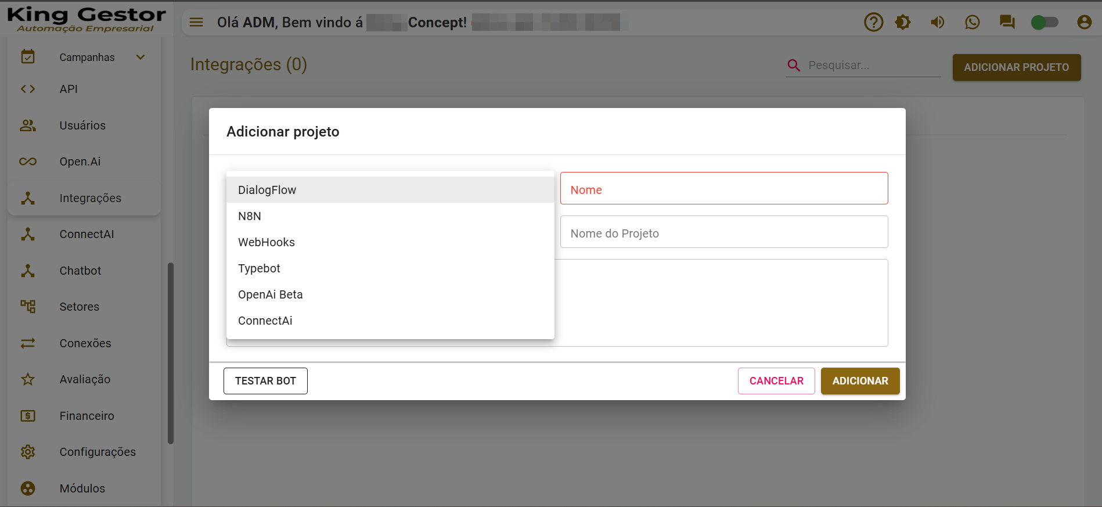Image resolution: width=1102 pixels, height=507 pixels.
Task: Toggle the green switch in header
Action: [1044, 23]
